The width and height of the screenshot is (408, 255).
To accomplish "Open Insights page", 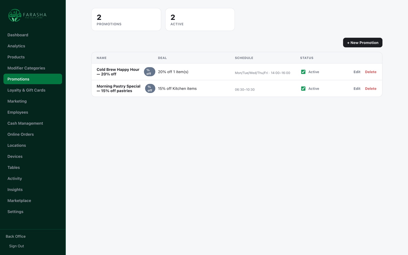I will tap(33, 189).
